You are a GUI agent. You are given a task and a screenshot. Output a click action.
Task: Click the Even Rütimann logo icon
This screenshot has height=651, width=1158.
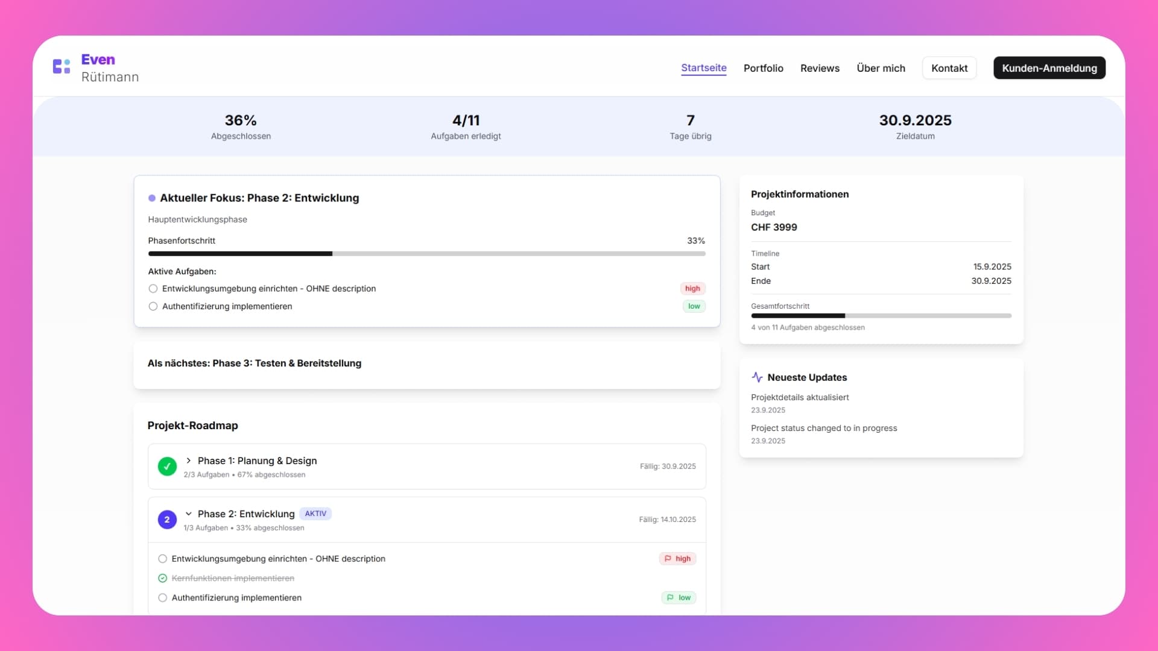(x=61, y=67)
